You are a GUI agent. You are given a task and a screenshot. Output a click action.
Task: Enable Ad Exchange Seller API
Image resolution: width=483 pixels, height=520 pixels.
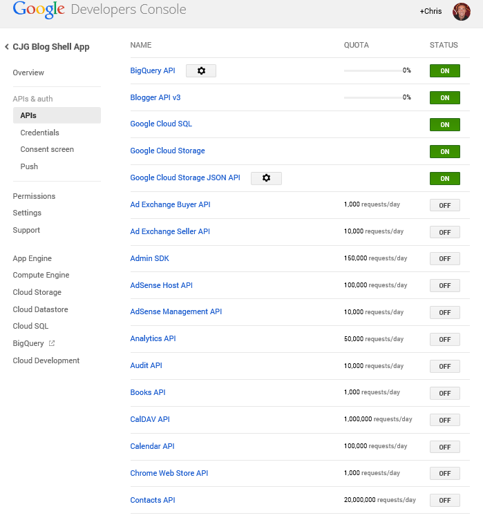[x=444, y=232]
